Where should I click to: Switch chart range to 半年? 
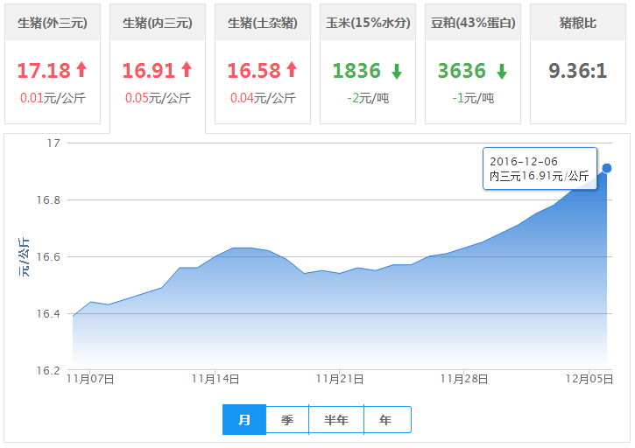pos(336,420)
